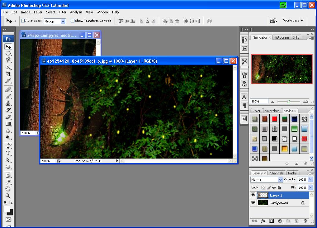Open the Auto-Select Group dropdown
317x228 pixels.
63,21
